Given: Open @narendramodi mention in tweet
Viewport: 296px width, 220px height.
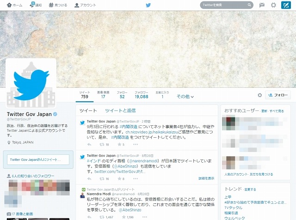Looking at the screenshot, I should 143,161.
